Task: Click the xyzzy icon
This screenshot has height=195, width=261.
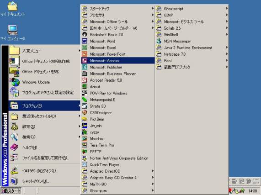Action: point(85,132)
